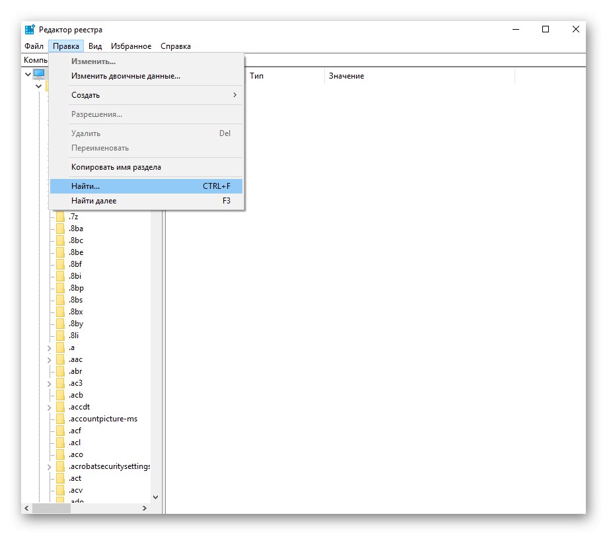Click folder icon of .acl key
Image resolution: width=607 pixels, height=535 pixels.
click(x=60, y=443)
